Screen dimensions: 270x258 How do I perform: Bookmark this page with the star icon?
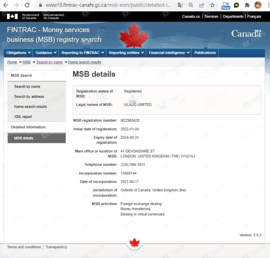tap(212, 5)
